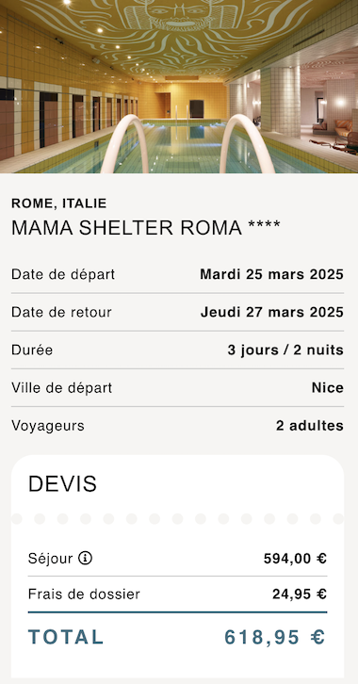Click the 24,95 € fee amount
The width and height of the screenshot is (358, 684).
[300, 594]
